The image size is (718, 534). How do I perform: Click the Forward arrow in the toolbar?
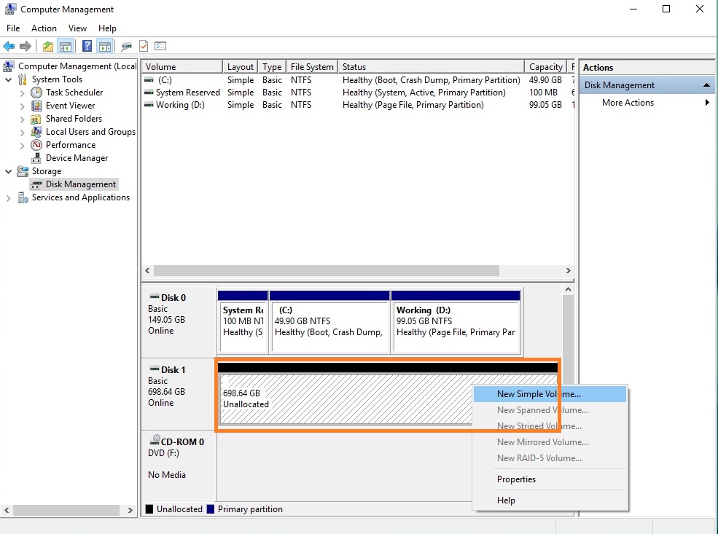pos(26,46)
